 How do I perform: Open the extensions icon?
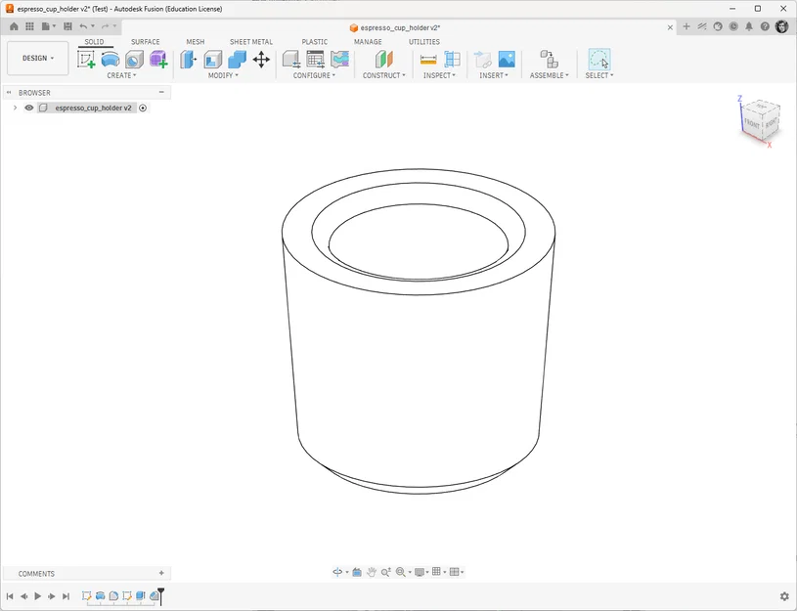(x=702, y=26)
